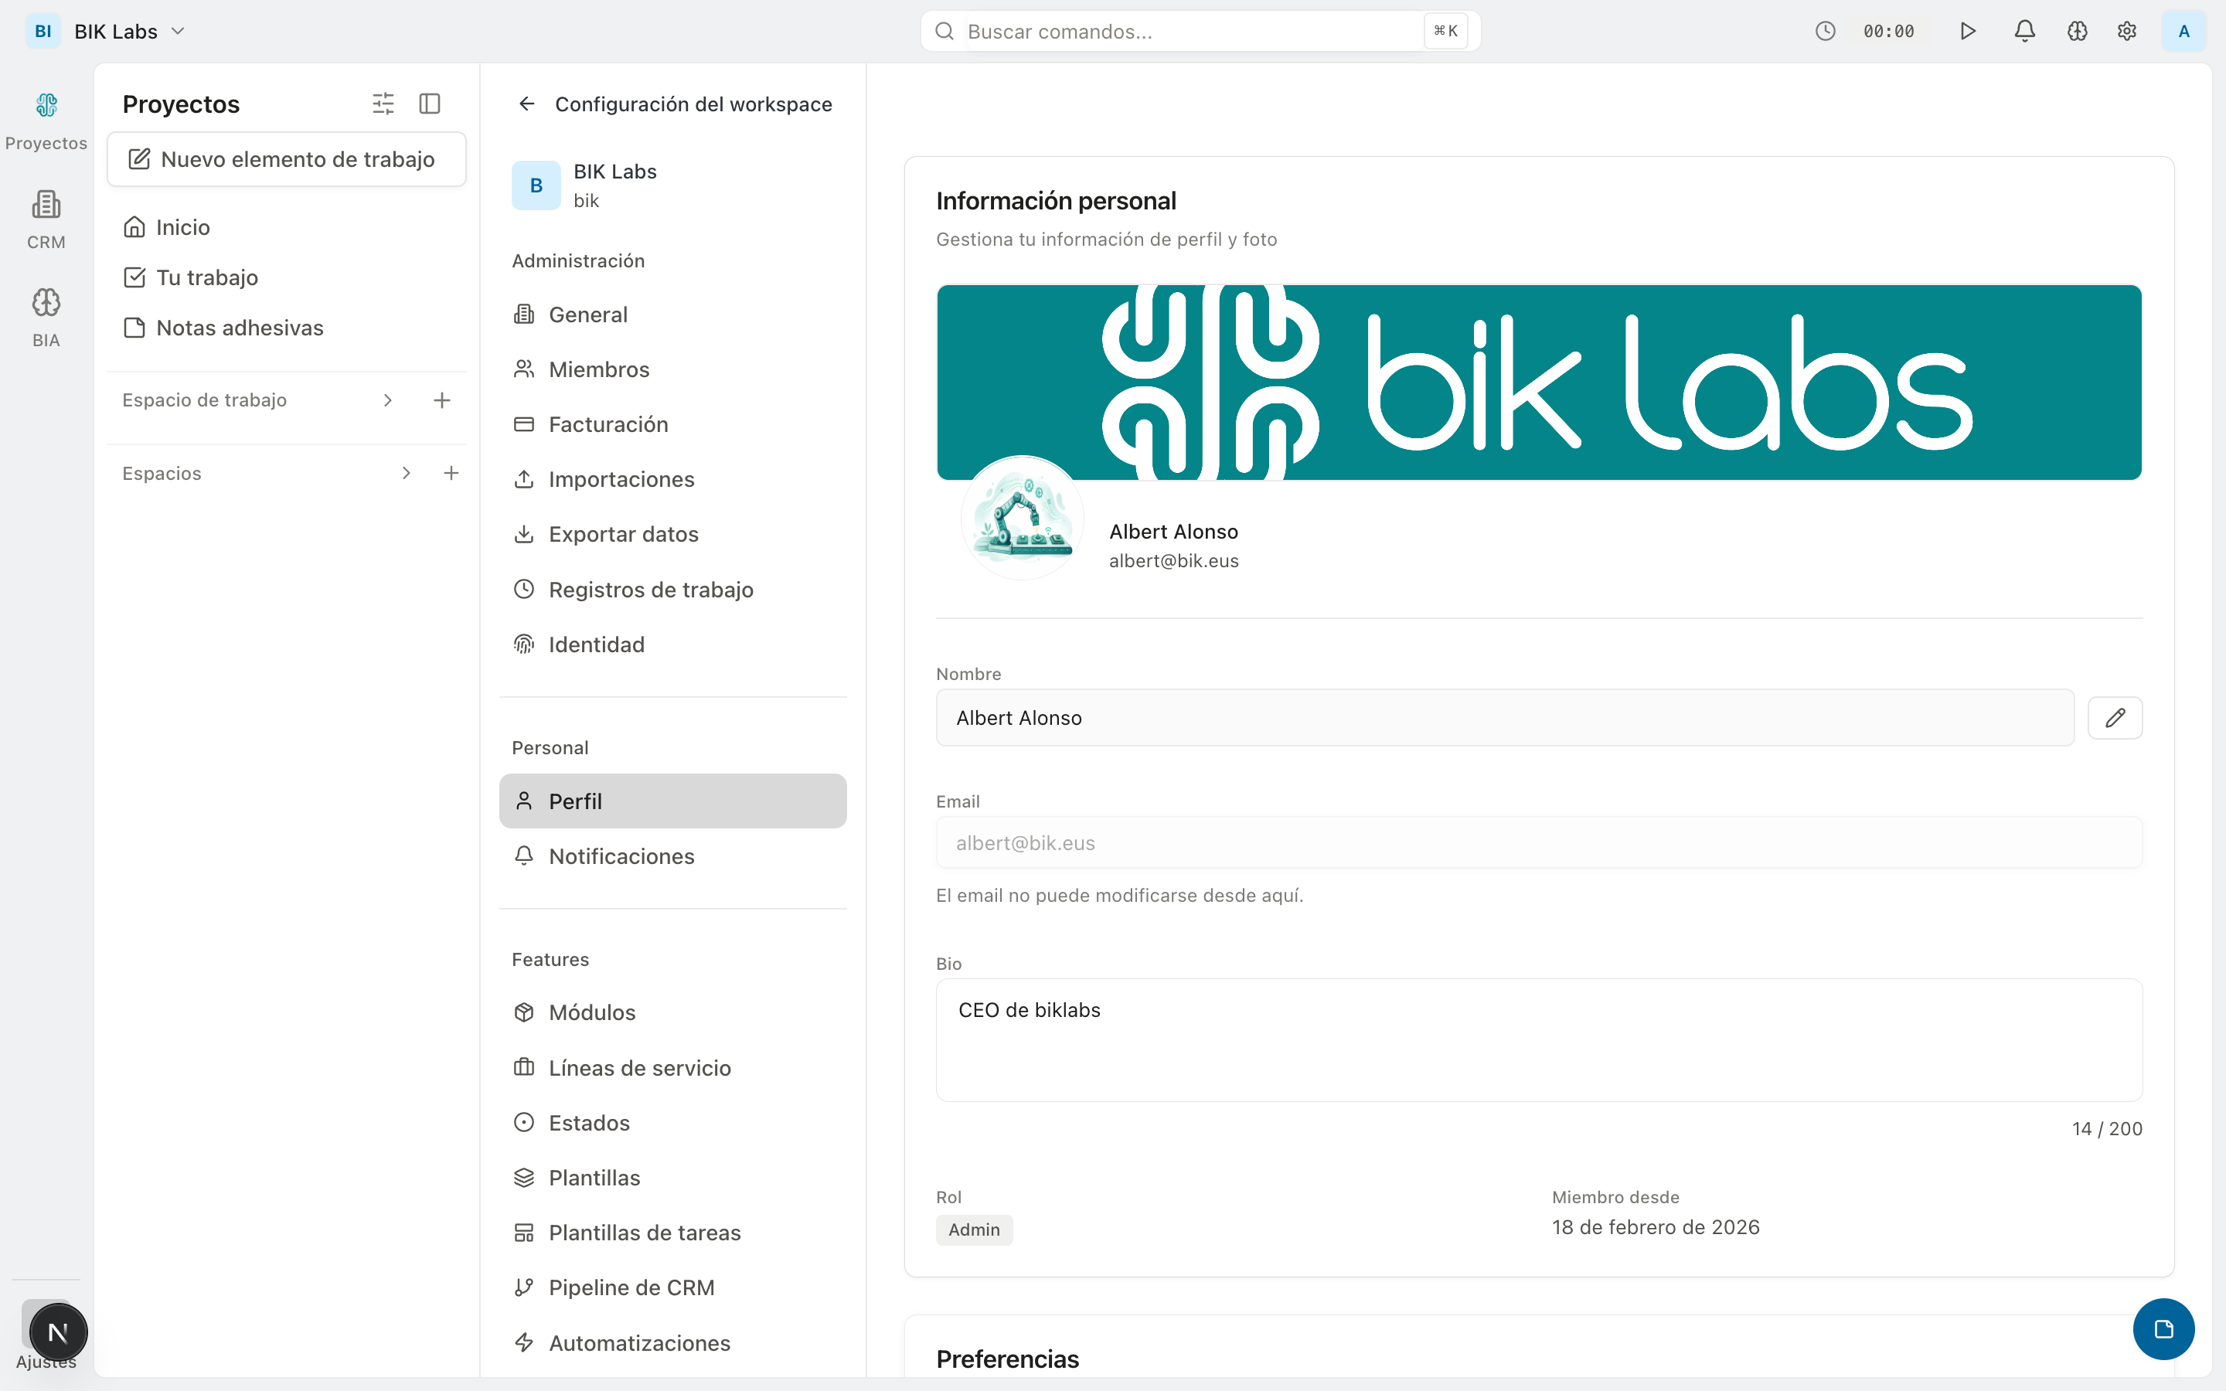Open Automatizaciones settings

coord(672,1343)
